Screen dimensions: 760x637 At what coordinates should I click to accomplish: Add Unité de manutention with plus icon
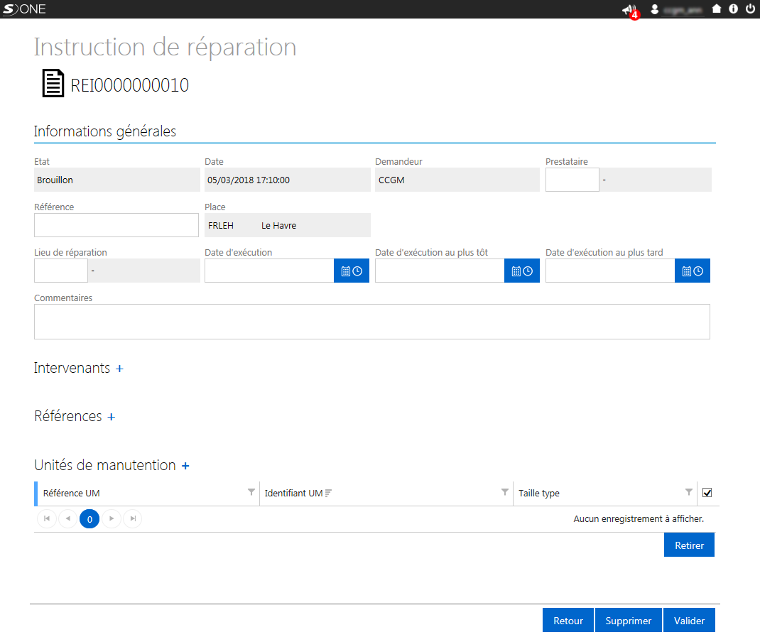[185, 466]
